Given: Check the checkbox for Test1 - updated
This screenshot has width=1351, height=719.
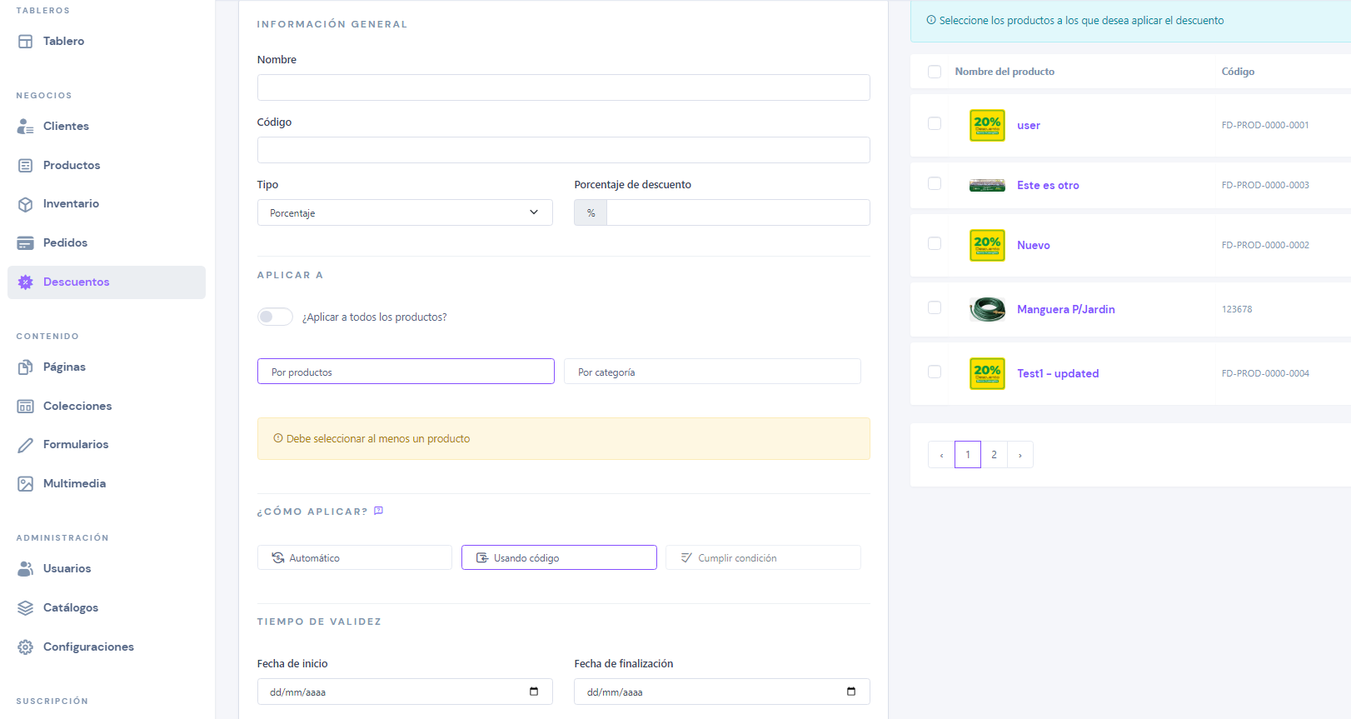Looking at the screenshot, I should coord(935,372).
